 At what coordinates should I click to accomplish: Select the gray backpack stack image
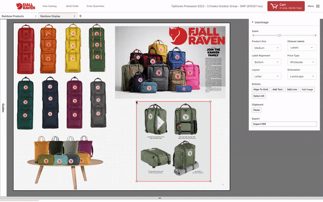click(99, 103)
